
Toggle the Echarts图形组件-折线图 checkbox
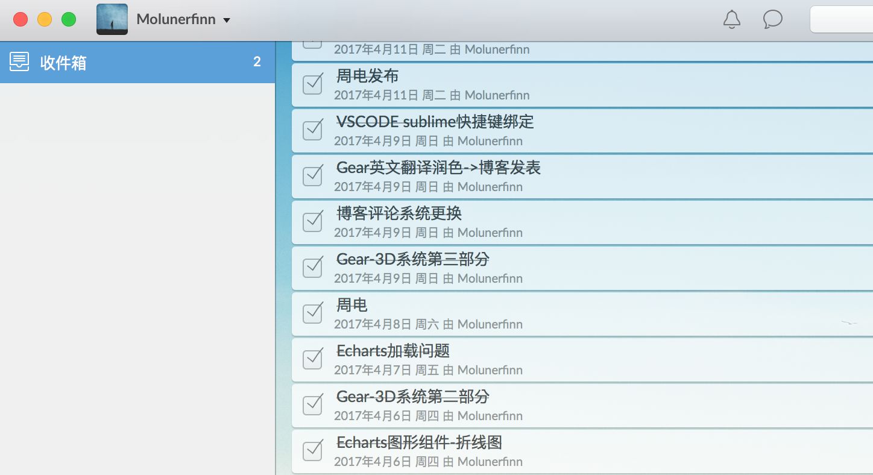click(312, 450)
